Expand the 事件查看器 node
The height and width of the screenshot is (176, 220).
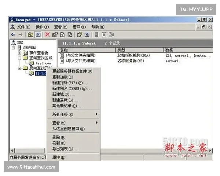click(19, 53)
